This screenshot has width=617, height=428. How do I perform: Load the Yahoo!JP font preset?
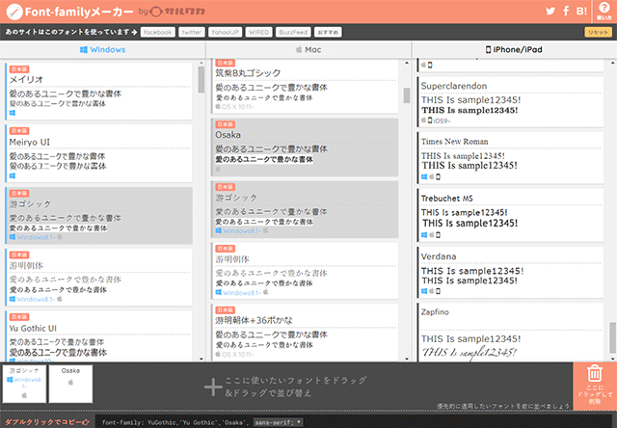click(225, 32)
